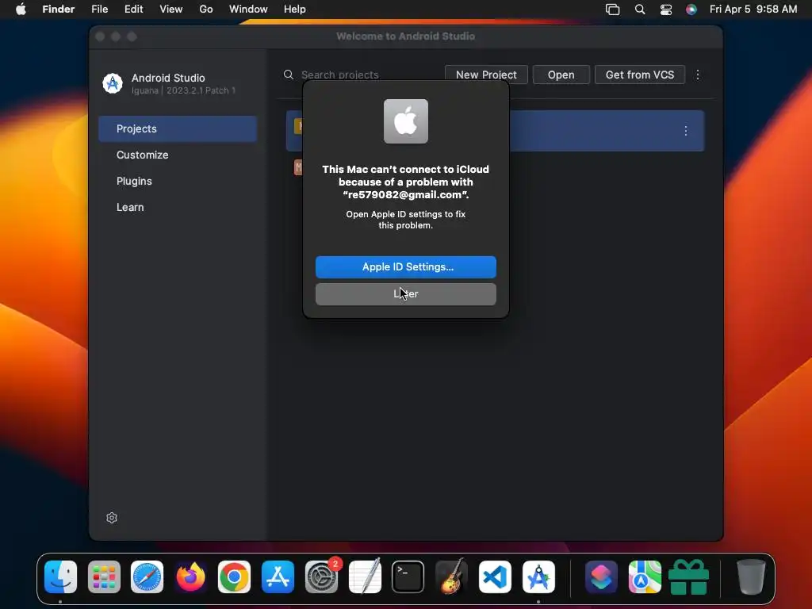Open the Go menu
812x609 pixels.
point(206,10)
